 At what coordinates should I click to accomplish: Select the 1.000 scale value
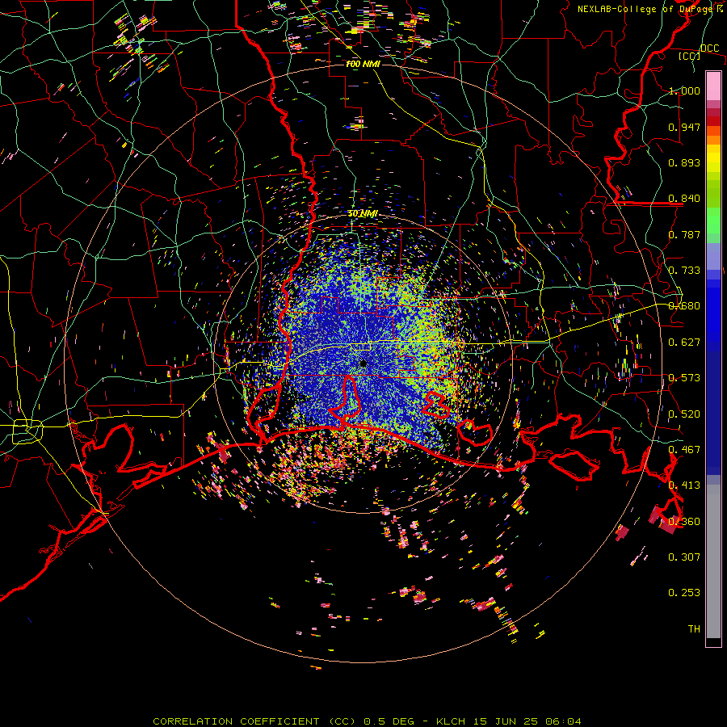[x=684, y=90]
